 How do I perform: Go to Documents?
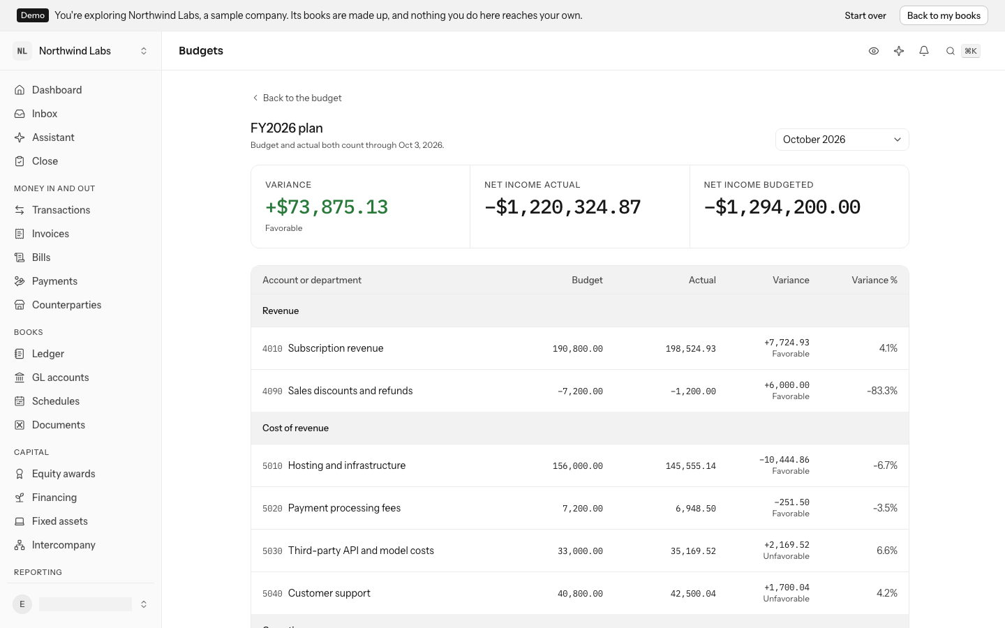click(80, 425)
